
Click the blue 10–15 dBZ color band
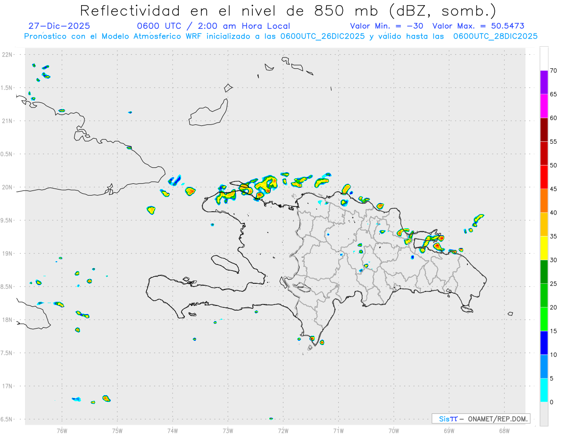point(544,343)
